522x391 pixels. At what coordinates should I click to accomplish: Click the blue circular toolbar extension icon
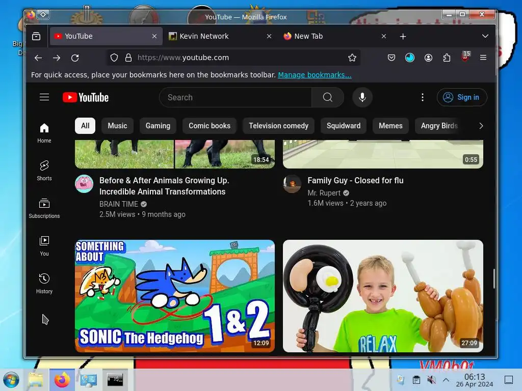tap(410, 58)
